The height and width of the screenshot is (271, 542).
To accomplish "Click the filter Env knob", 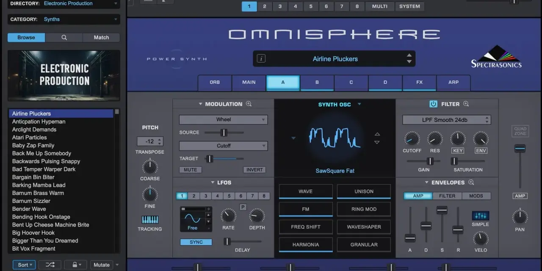I will [481, 138].
